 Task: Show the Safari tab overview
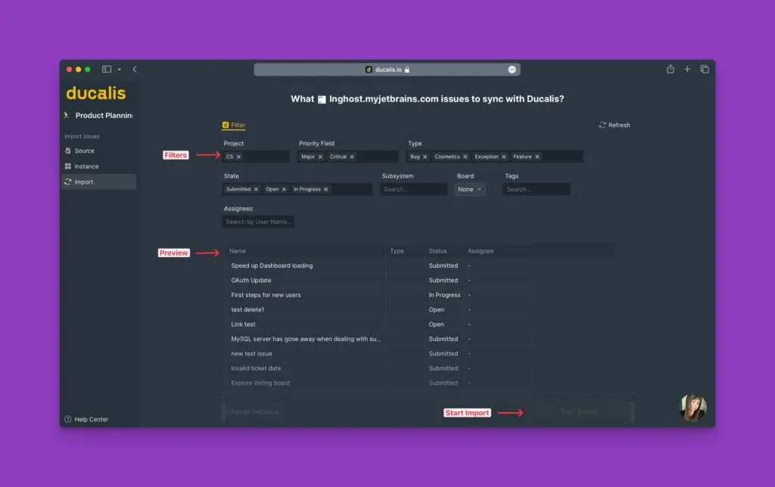click(x=705, y=70)
